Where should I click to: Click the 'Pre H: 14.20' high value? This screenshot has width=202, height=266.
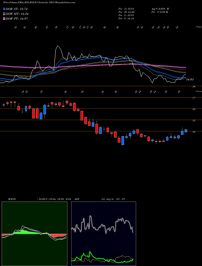tap(126, 12)
